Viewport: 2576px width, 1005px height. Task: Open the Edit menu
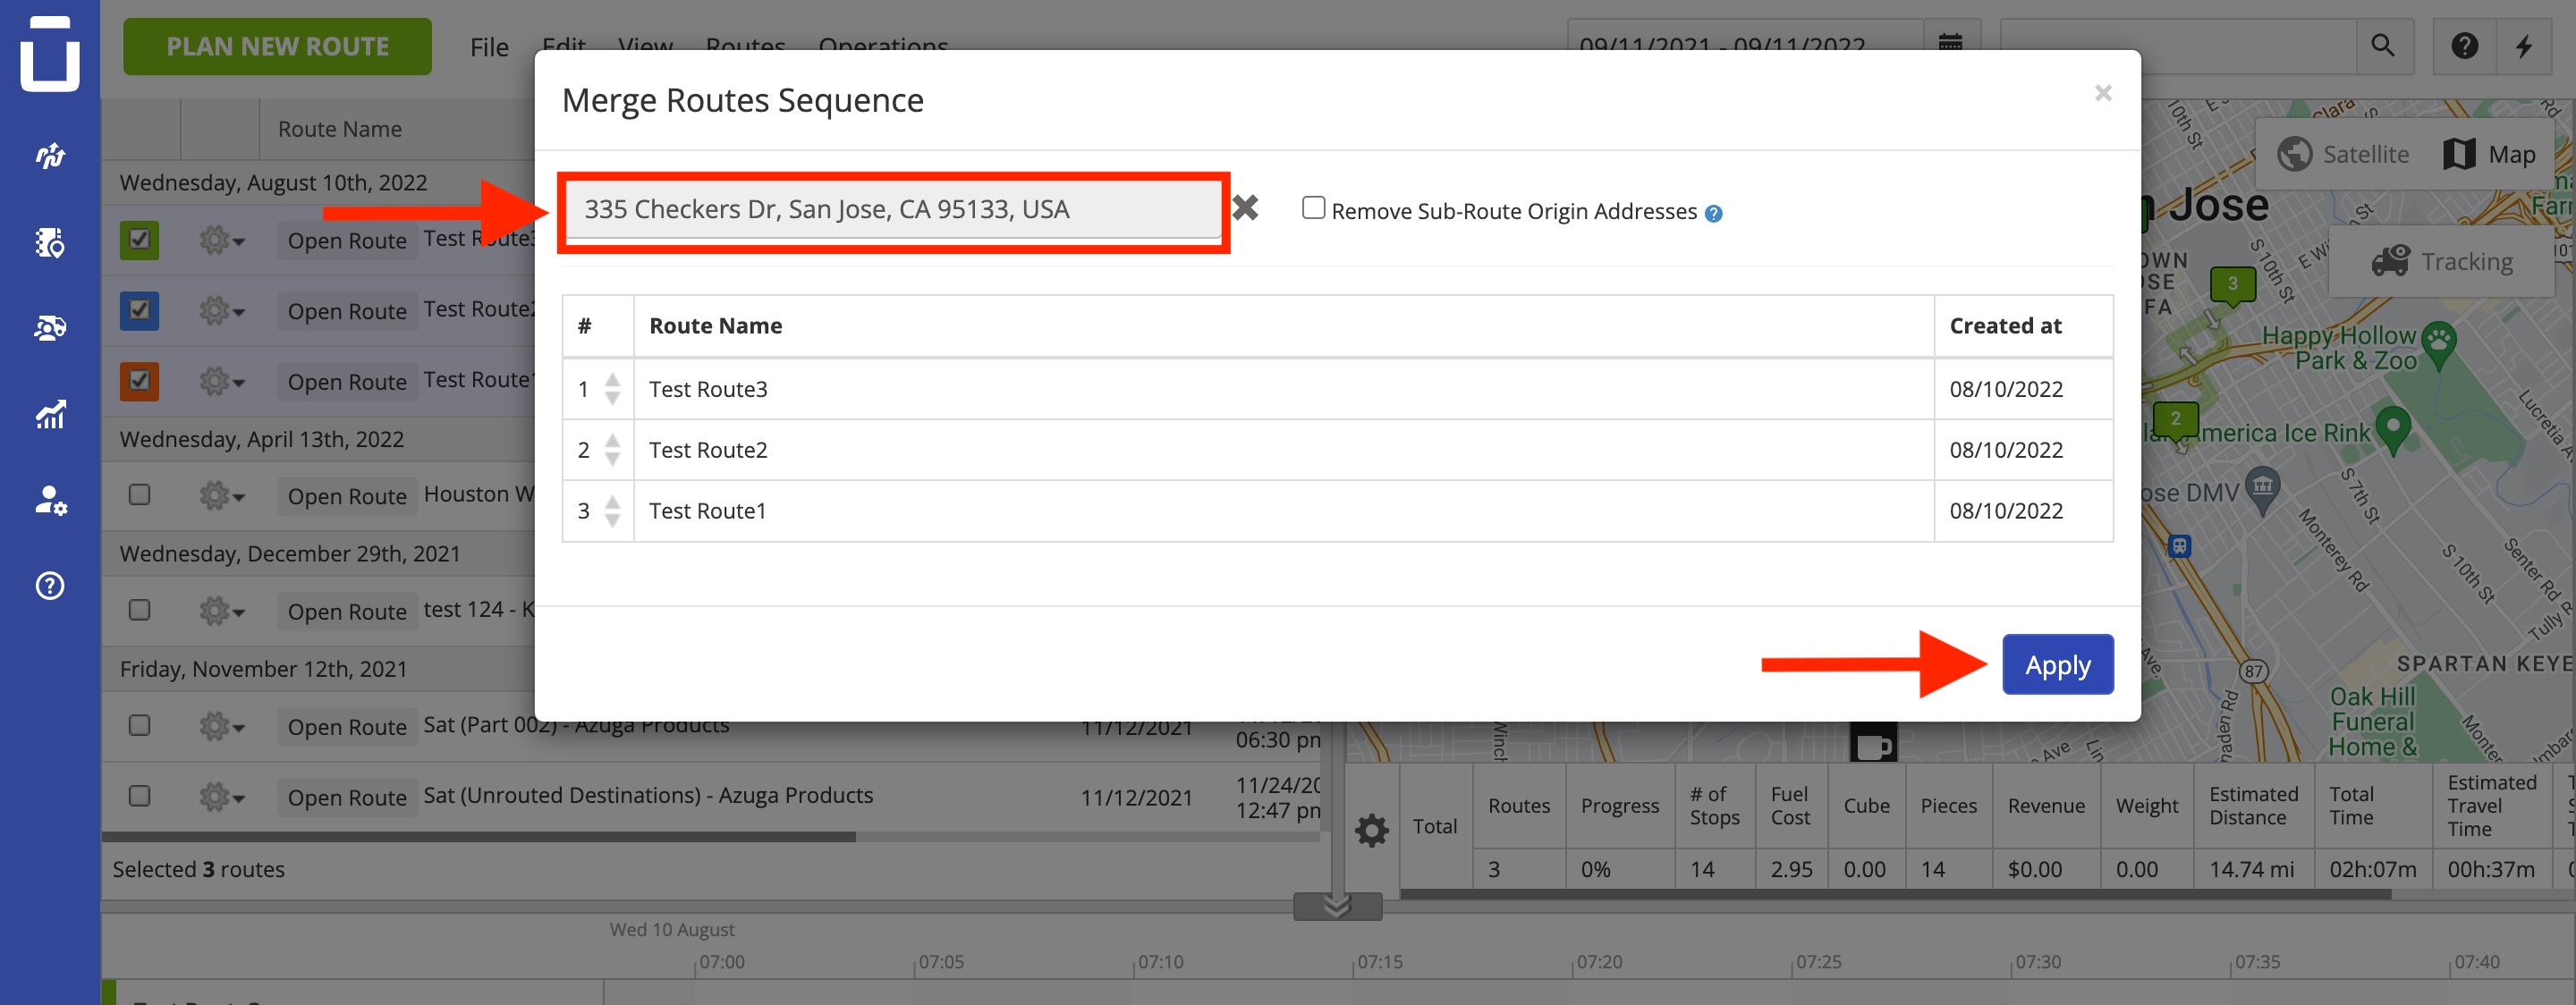(x=564, y=46)
